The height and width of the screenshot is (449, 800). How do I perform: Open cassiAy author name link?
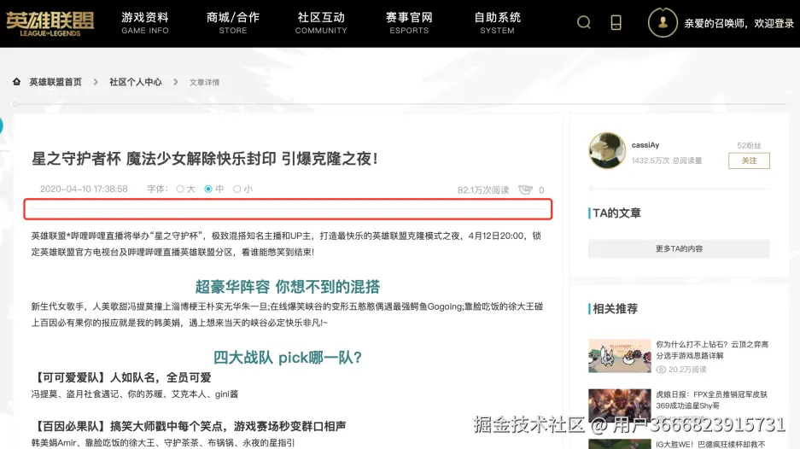645,145
